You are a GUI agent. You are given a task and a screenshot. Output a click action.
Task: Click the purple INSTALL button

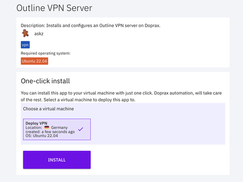57,160
